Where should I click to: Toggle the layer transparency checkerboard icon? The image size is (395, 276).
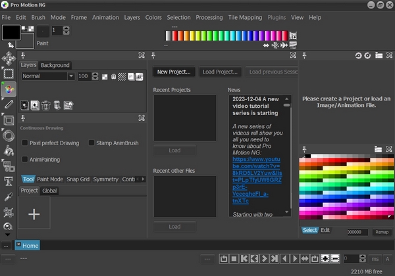105,77
